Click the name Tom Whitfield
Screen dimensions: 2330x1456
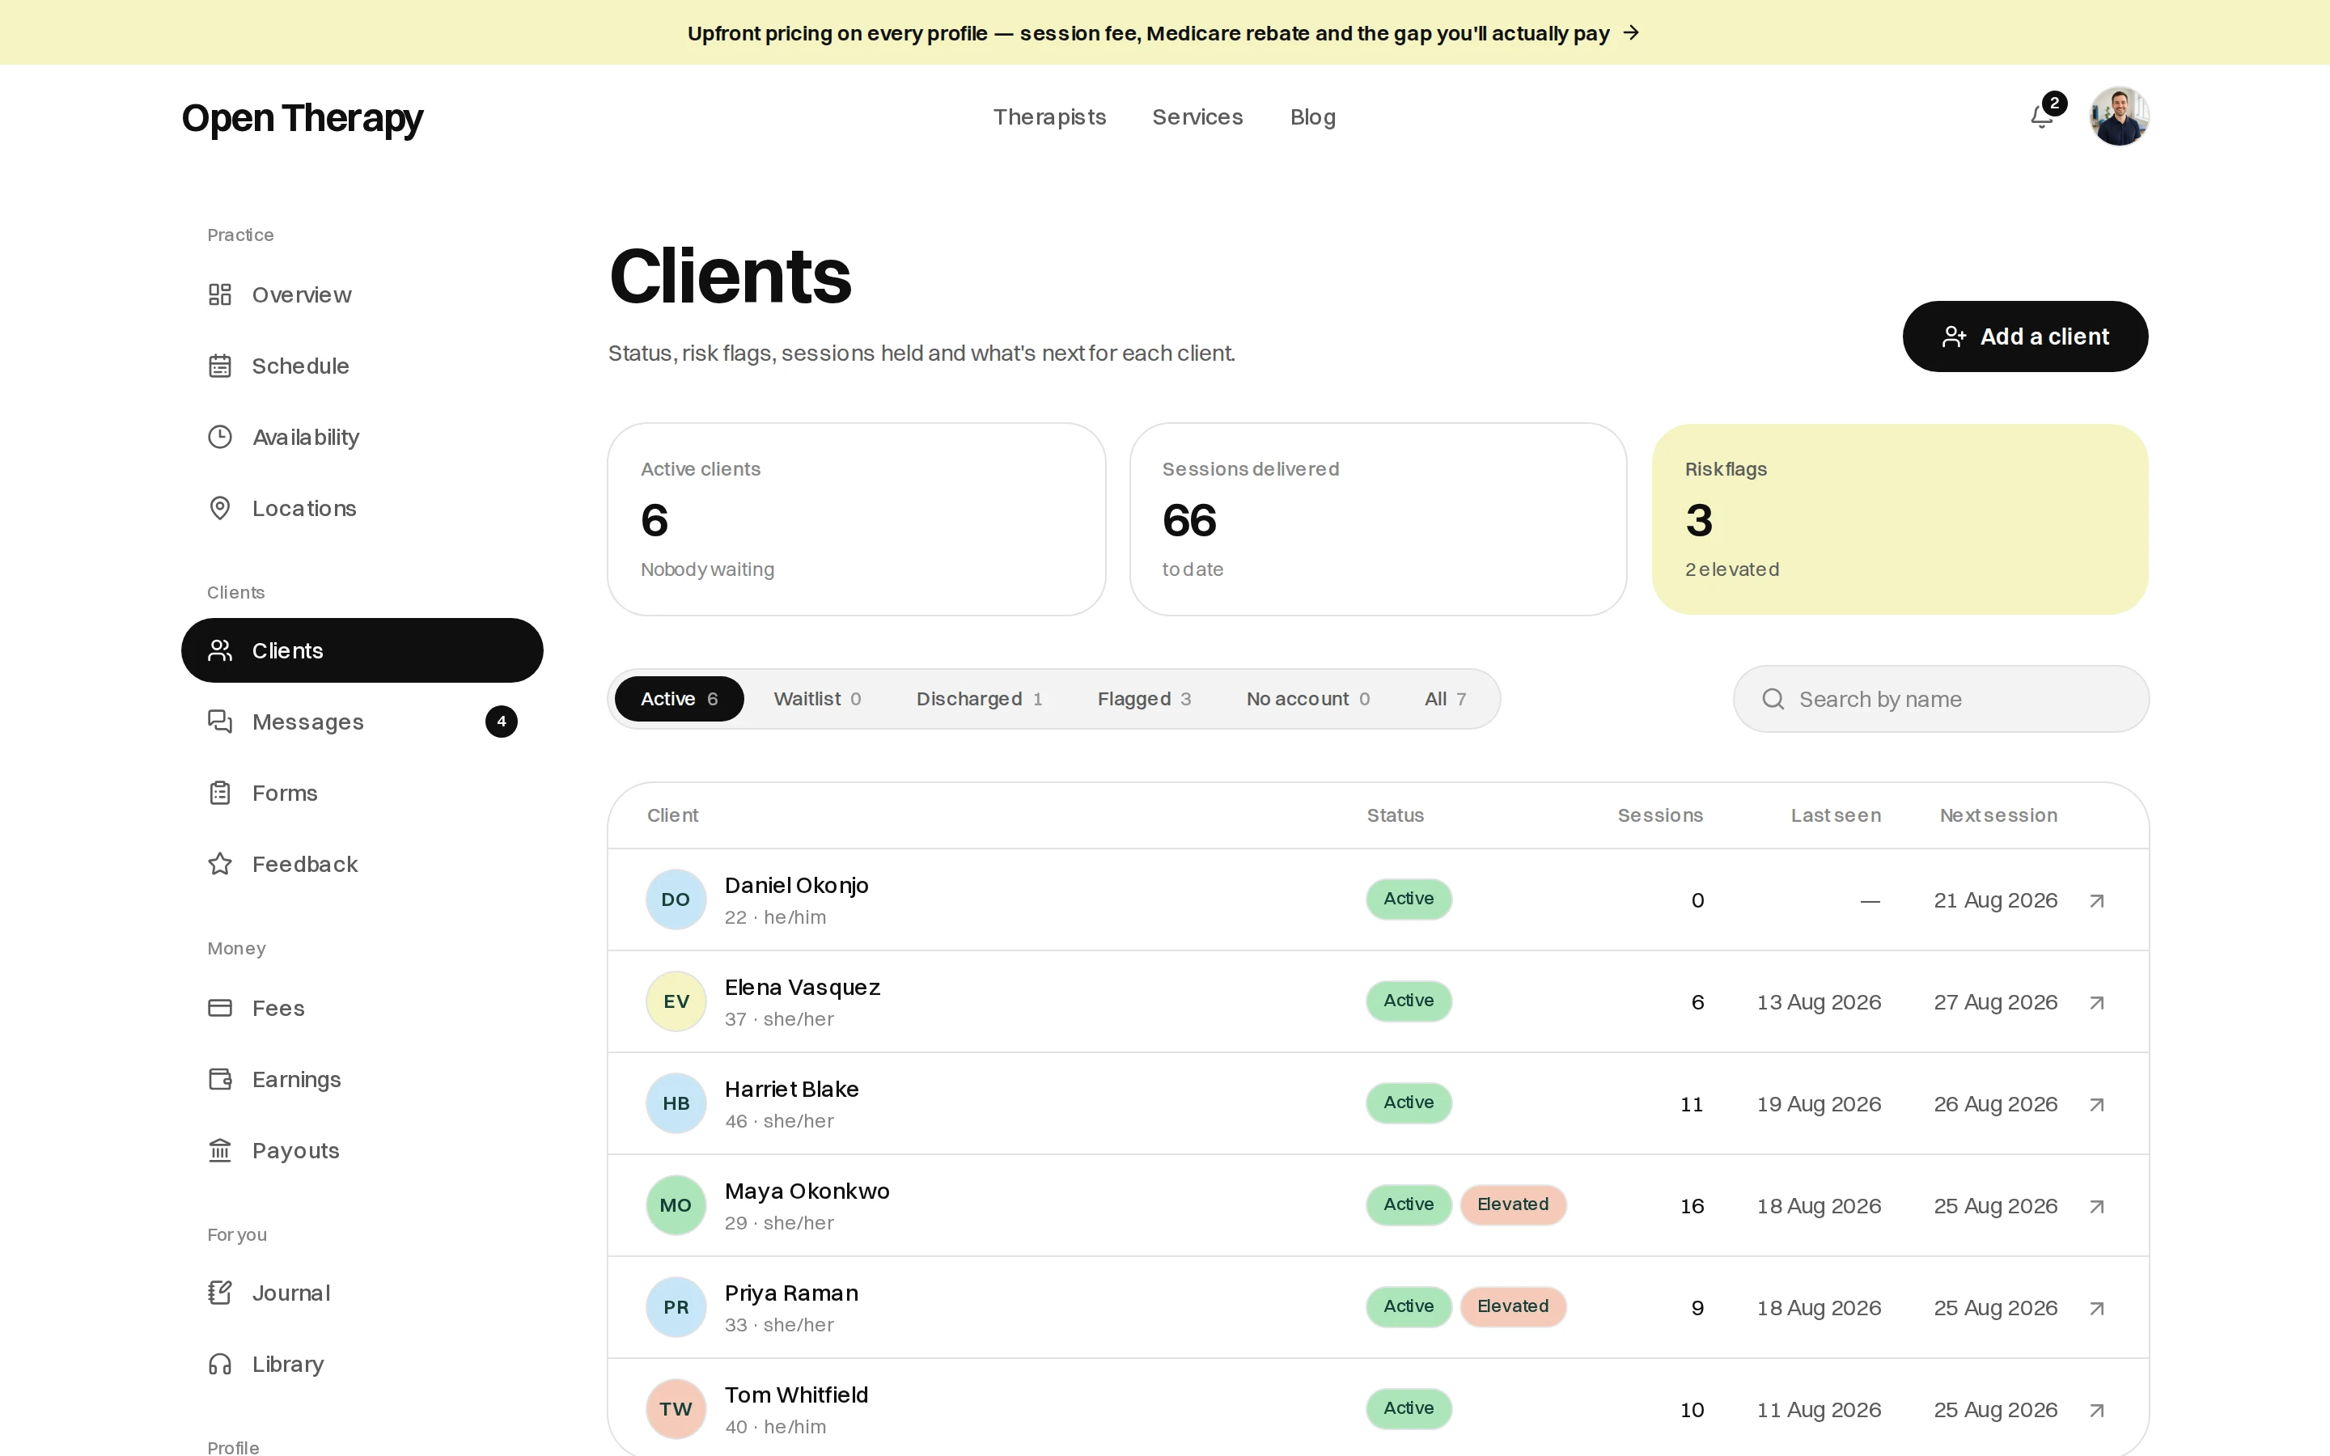[x=796, y=1395]
